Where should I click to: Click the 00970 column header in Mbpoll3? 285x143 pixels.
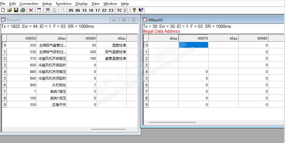tap(193, 38)
